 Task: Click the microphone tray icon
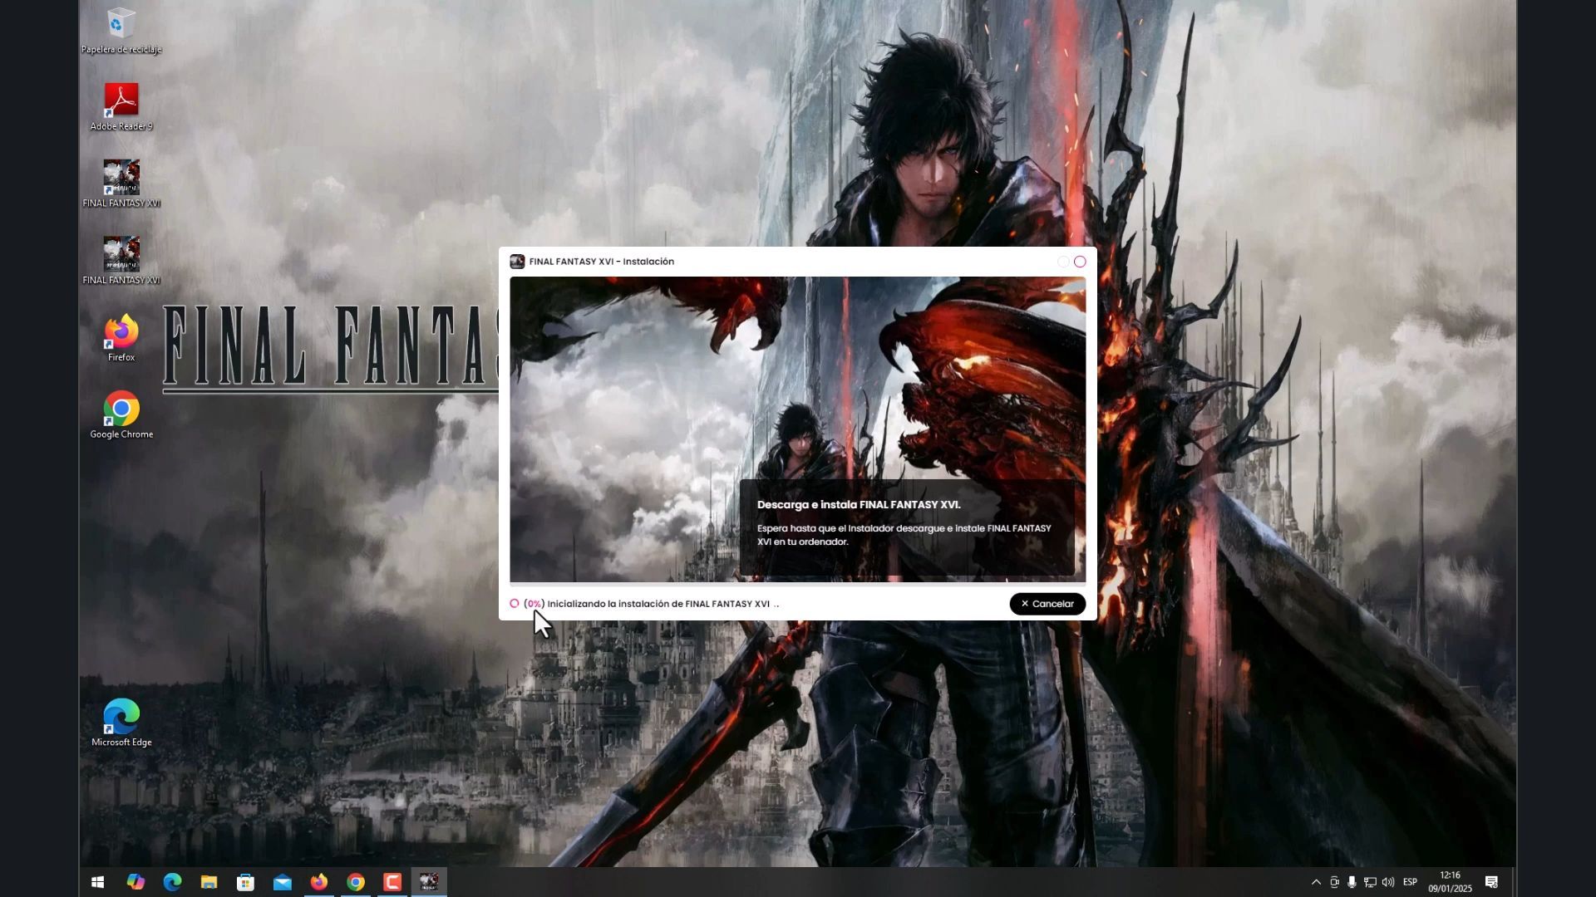pyautogui.click(x=1352, y=882)
